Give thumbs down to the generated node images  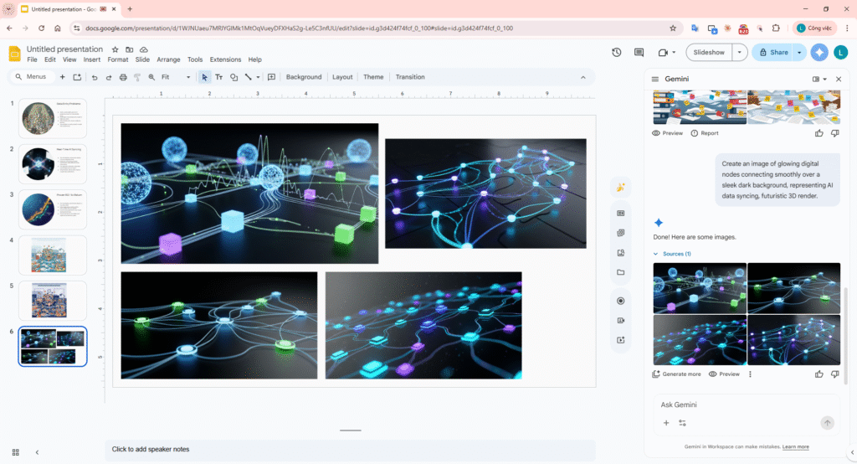[x=834, y=374]
